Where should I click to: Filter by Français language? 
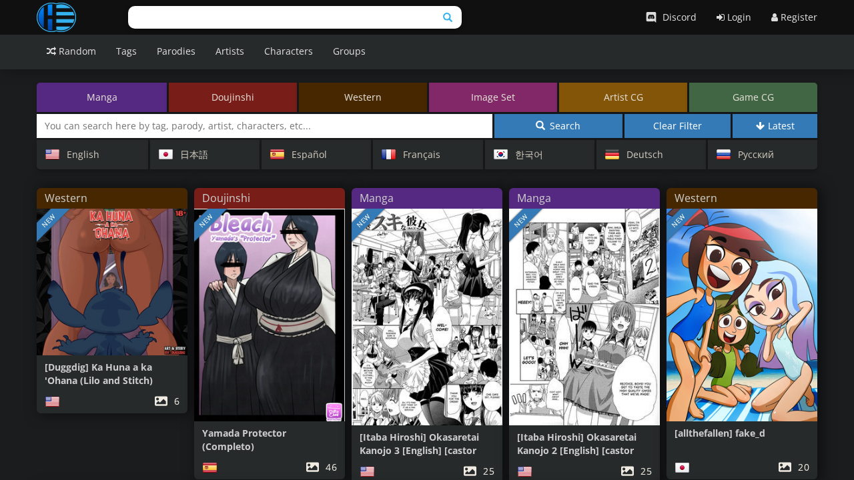click(x=428, y=155)
